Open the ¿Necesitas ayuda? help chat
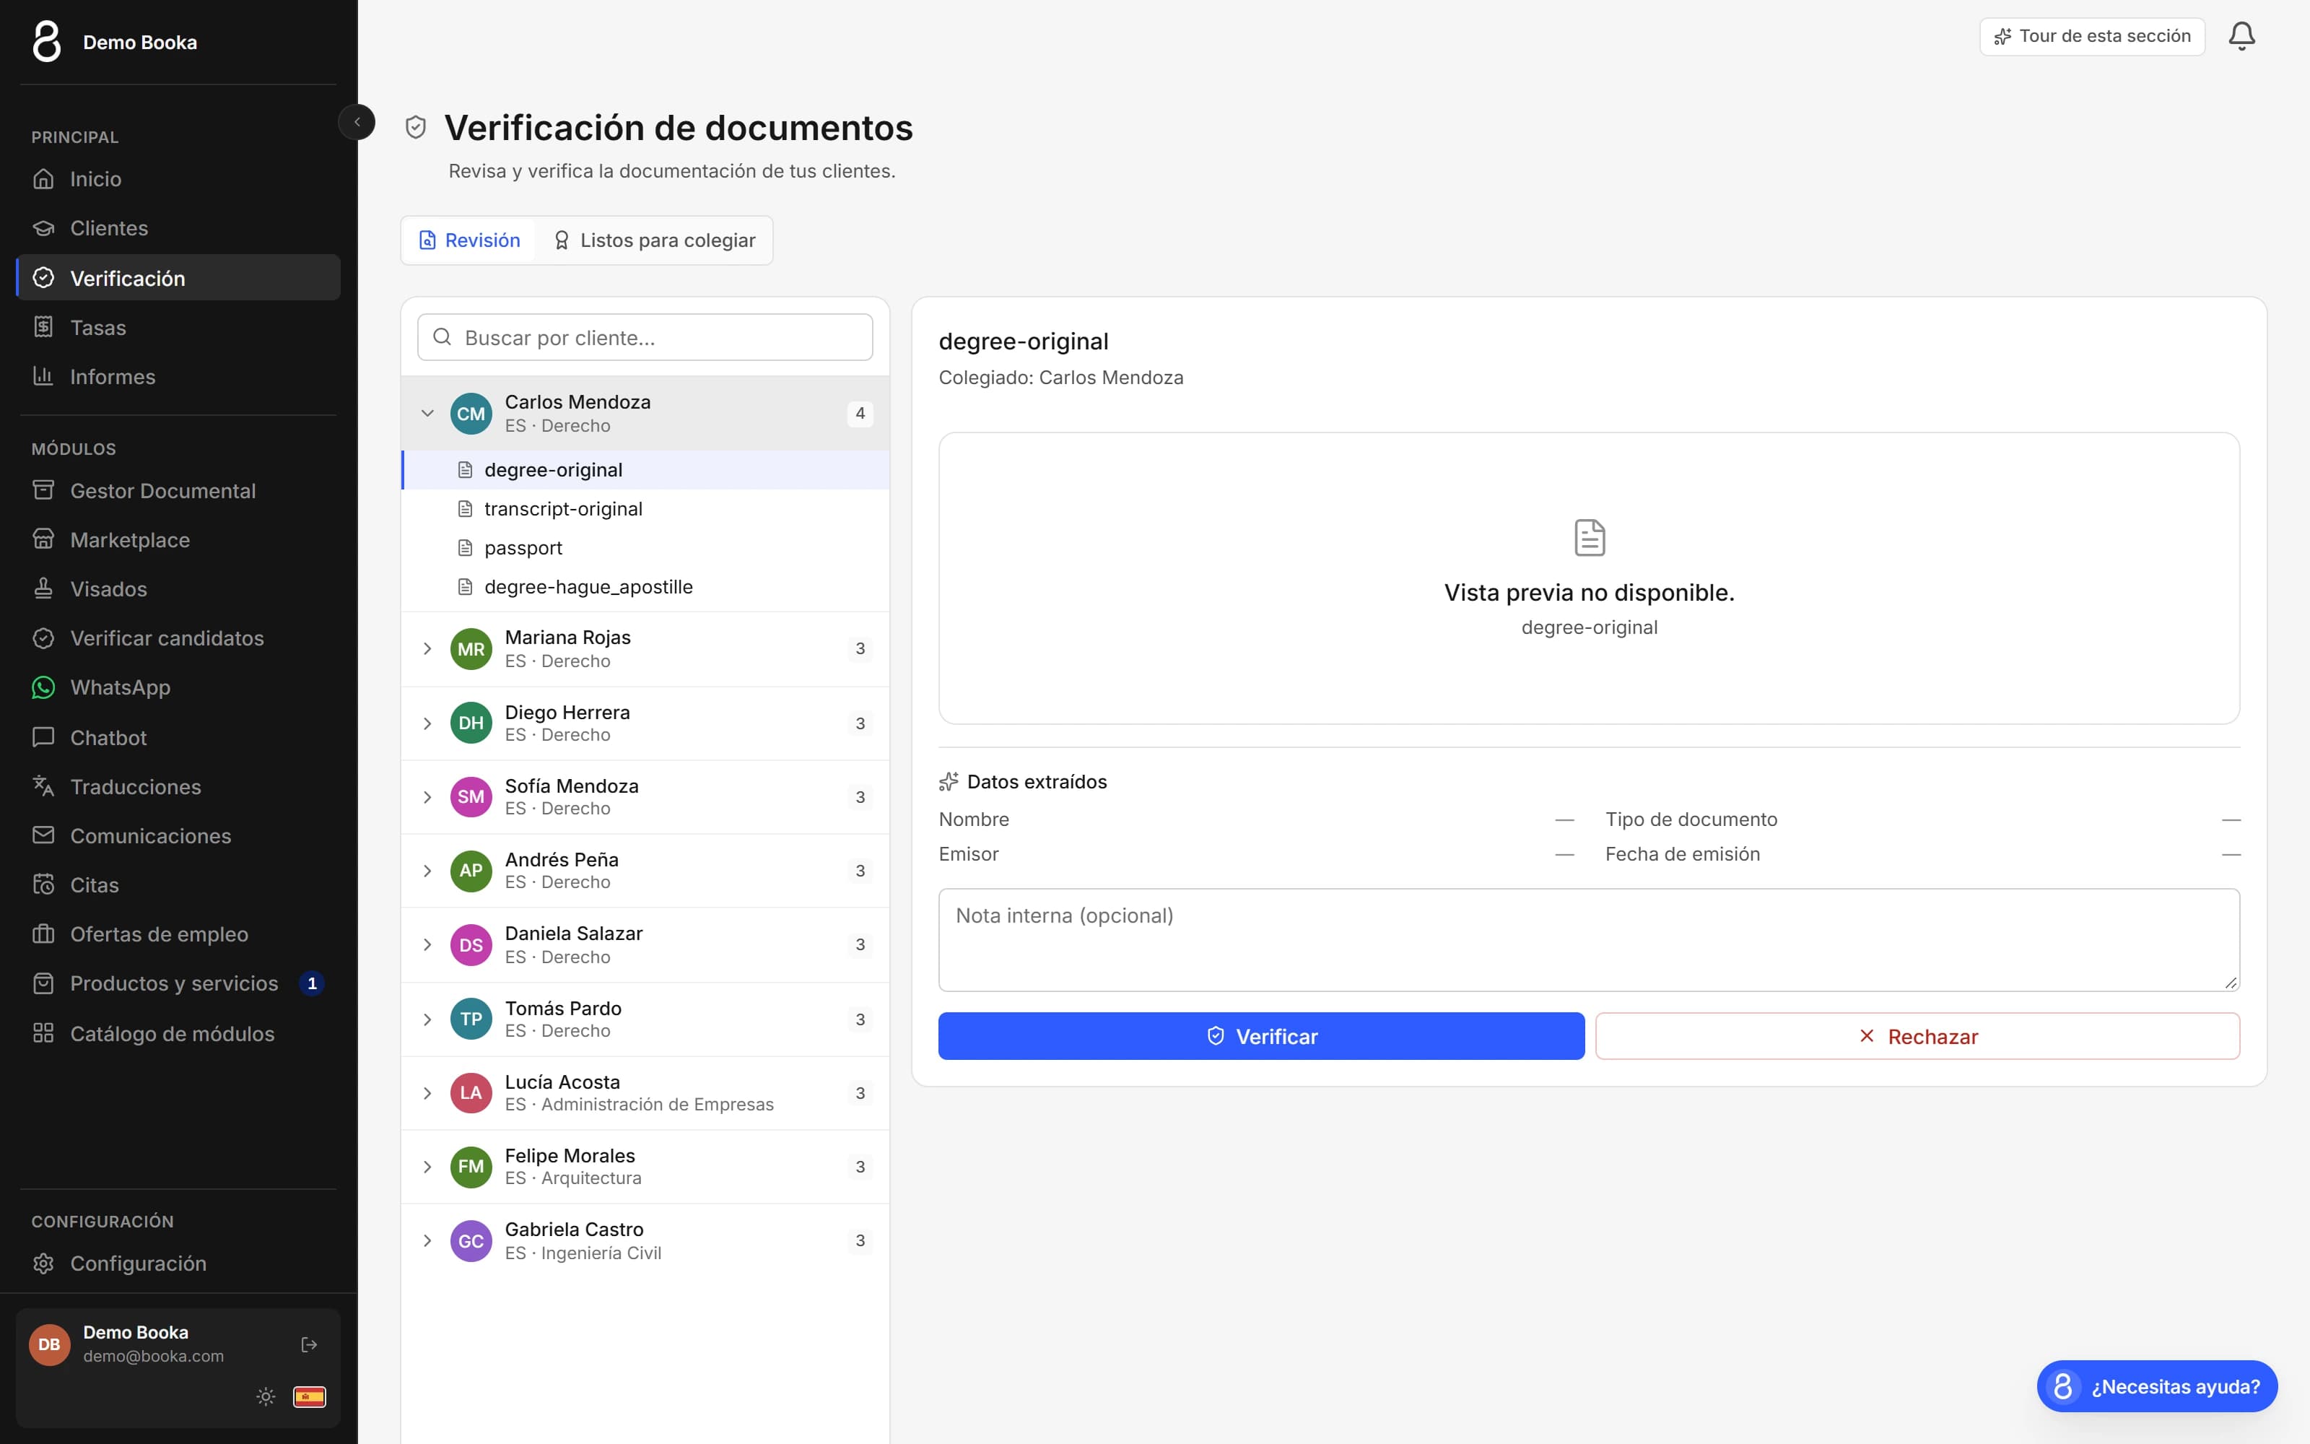2310x1444 pixels. [x=2157, y=1386]
